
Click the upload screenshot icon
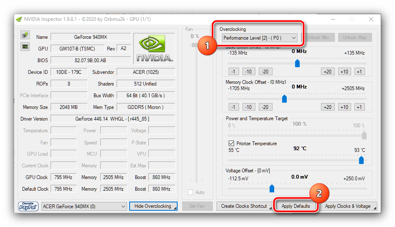point(25,35)
